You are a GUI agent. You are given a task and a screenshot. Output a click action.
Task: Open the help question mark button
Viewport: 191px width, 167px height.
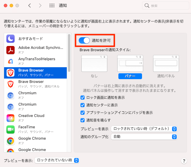184,161
